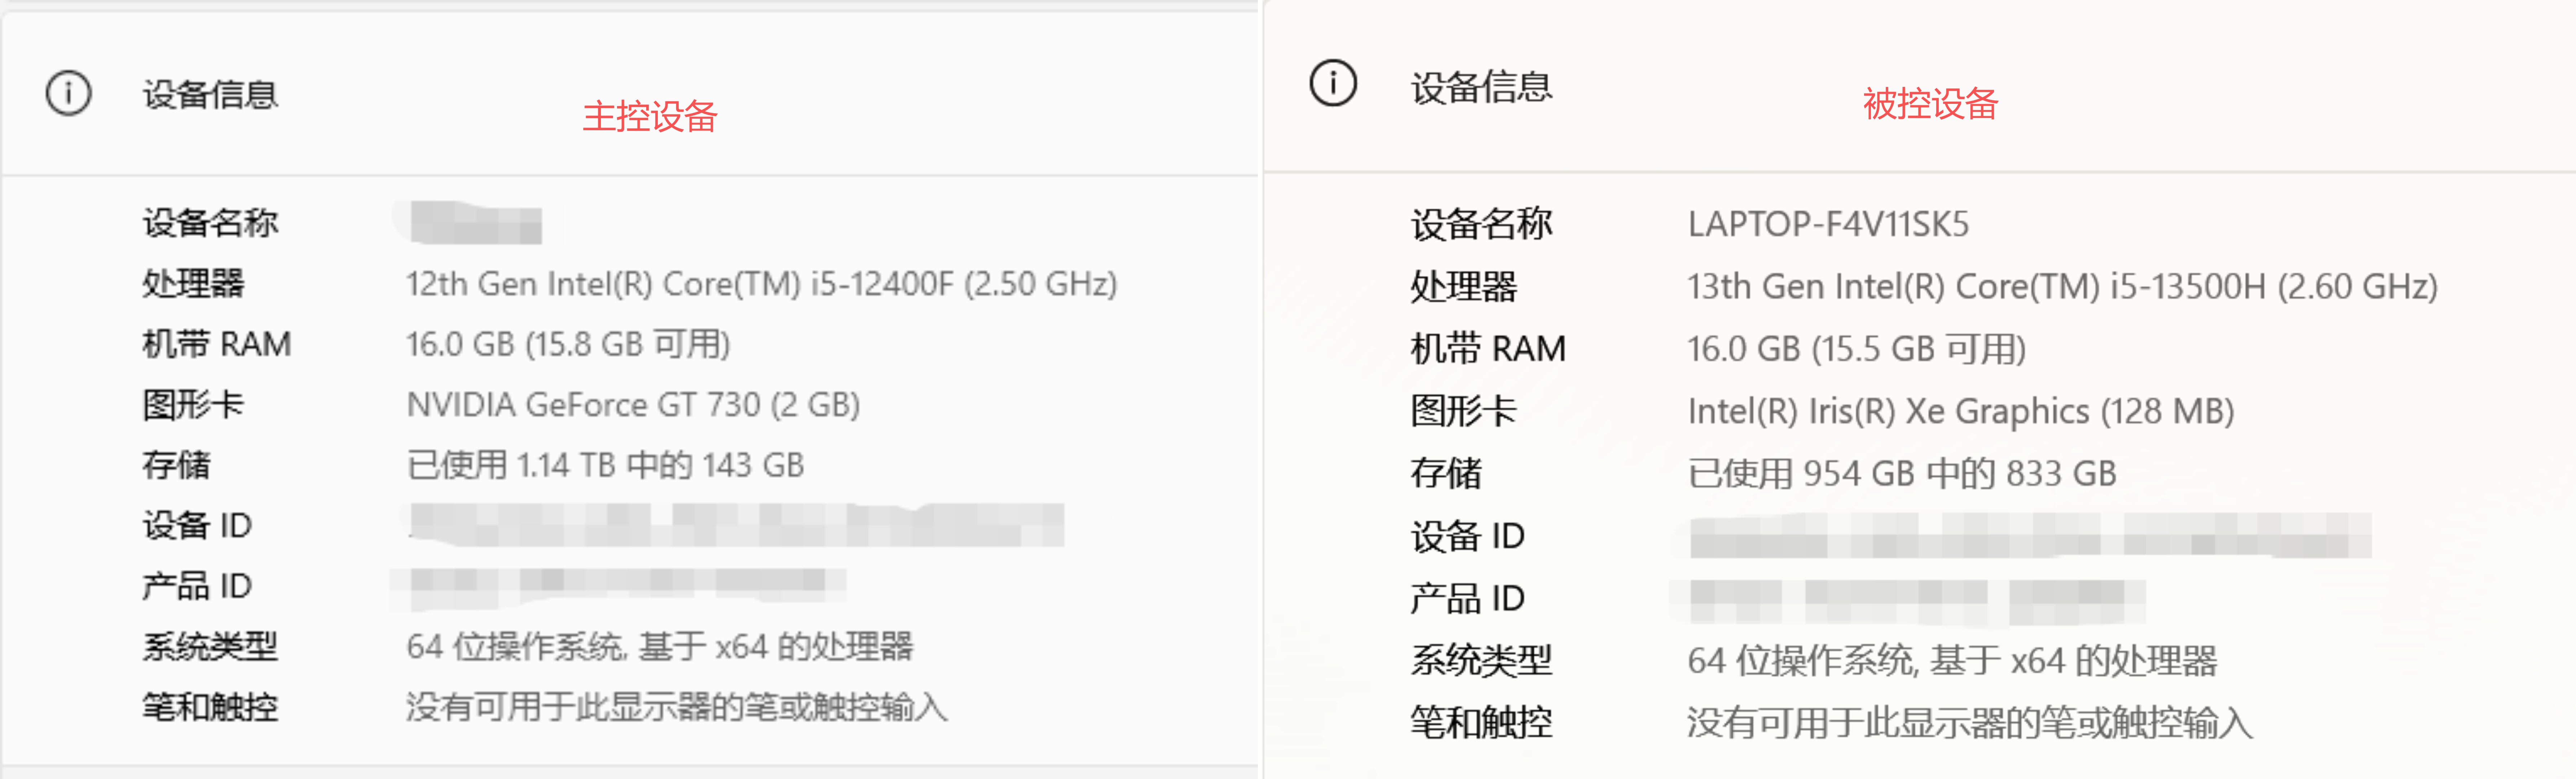This screenshot has width=2576, height=779.
Task: Click the right panel's 笔和触控 value text
Action: (1970, 722)
